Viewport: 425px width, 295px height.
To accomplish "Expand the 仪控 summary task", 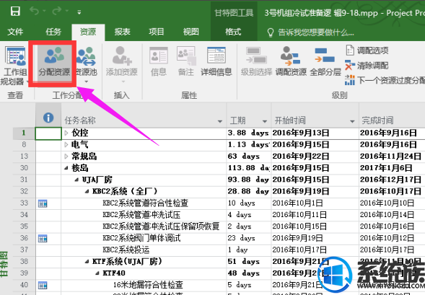I will coord(66,133).
